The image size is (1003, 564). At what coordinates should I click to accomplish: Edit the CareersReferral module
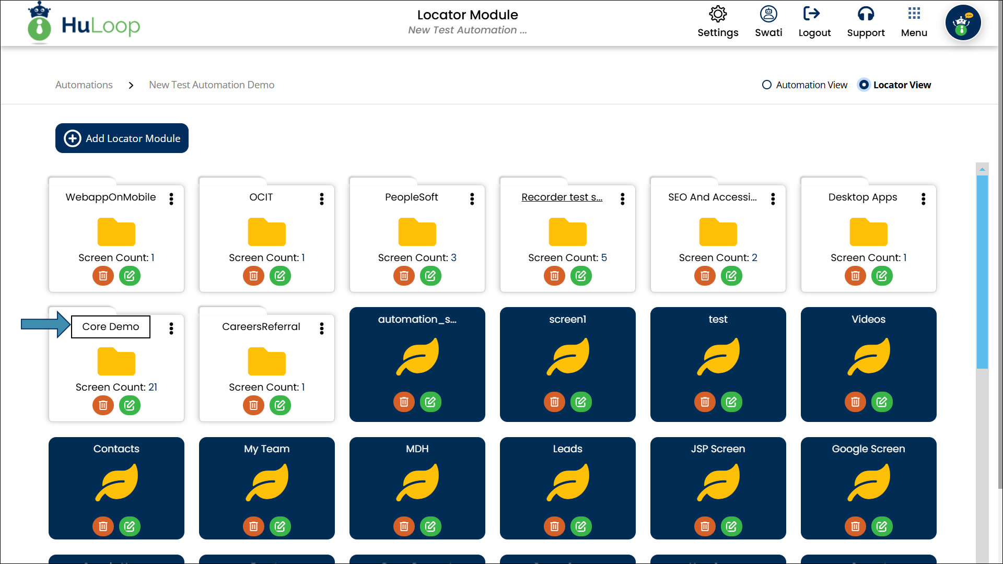[x=280, y=405]
